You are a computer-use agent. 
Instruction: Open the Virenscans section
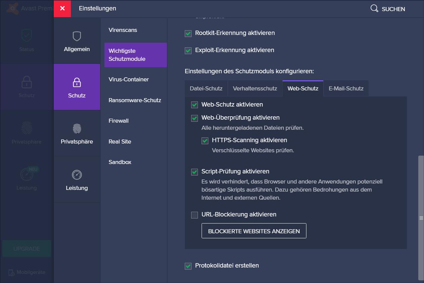pos(123,30)
